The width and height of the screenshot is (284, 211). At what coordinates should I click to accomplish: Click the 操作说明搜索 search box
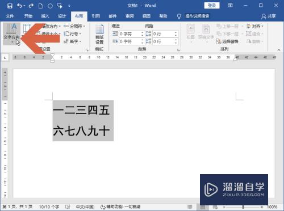coord(197,16)
